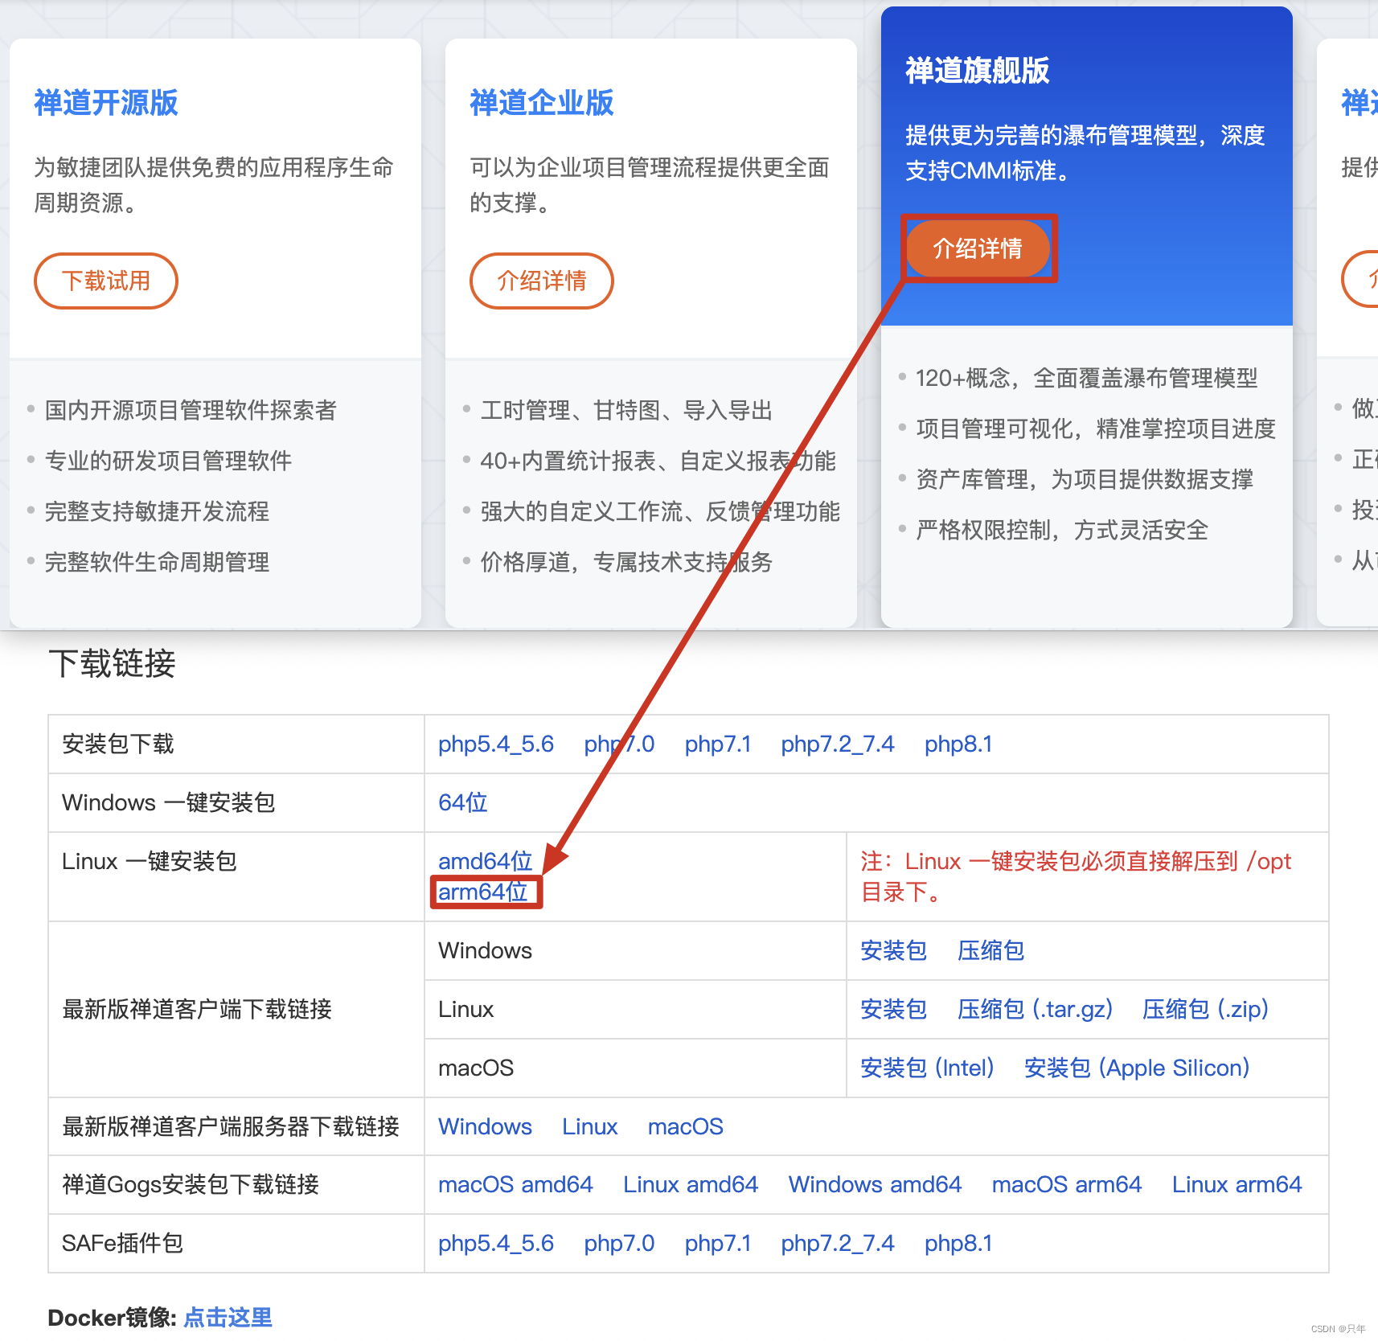Select the 最新版禅道客户端下载链接 label
The width and height of the screenshot is (1378, 1341).
pyautogui.click(x=197, y=1009)
